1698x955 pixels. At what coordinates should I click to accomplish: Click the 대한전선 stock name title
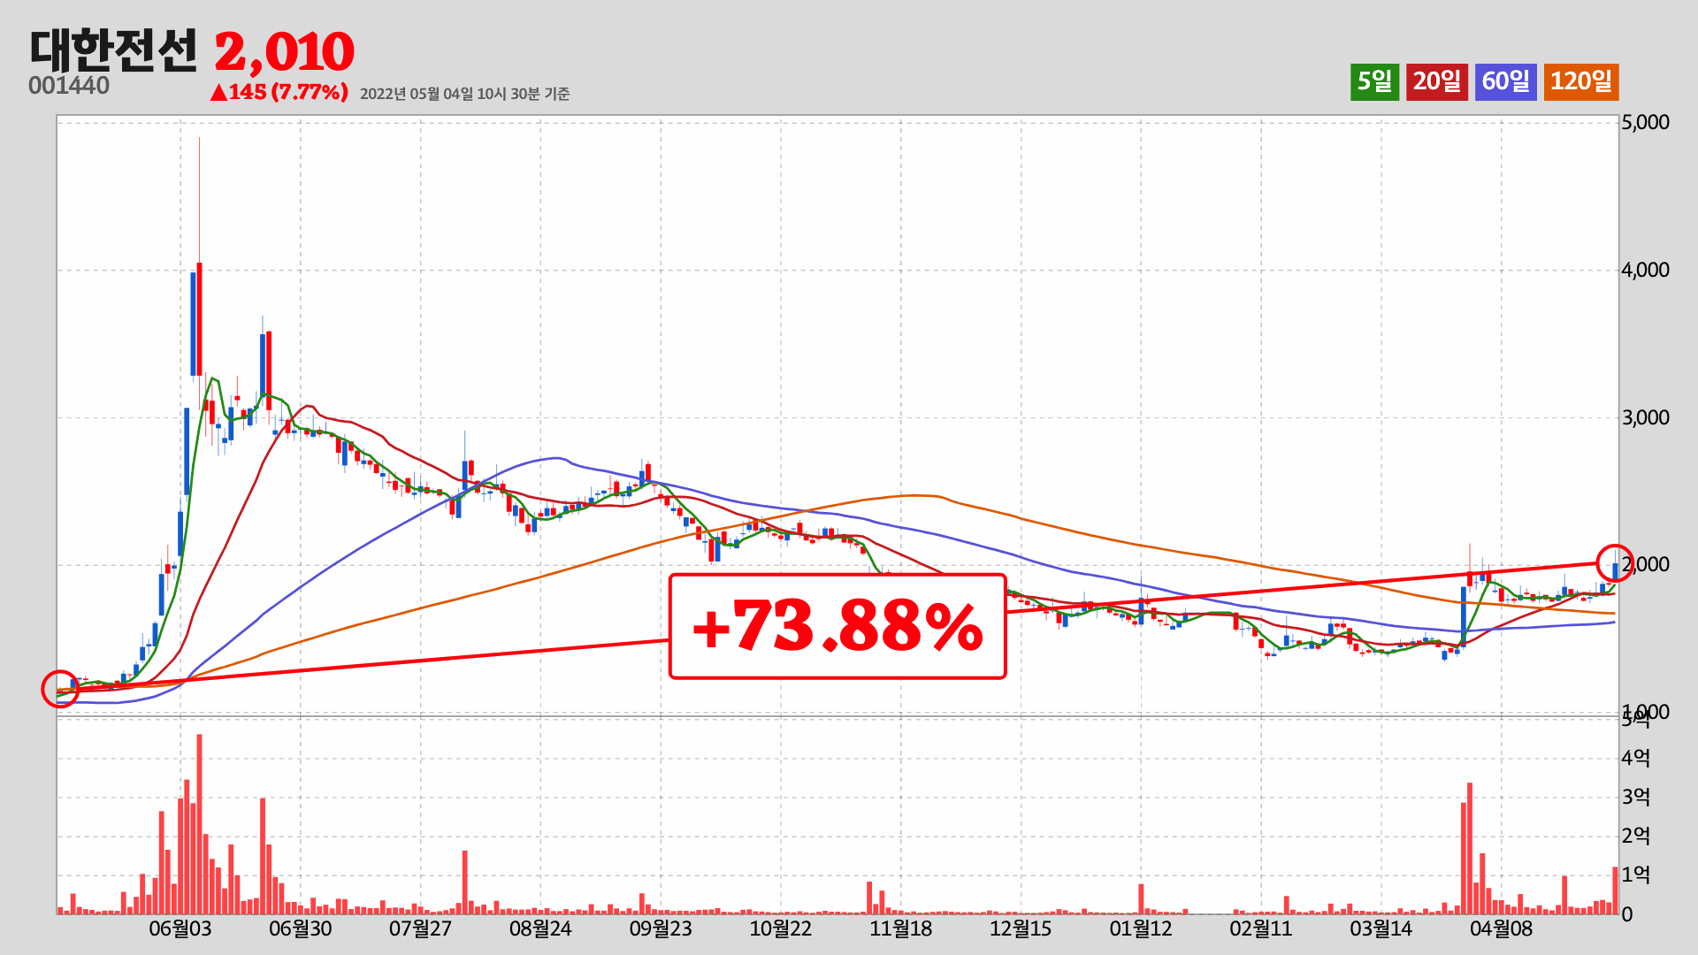pos(113,50)
